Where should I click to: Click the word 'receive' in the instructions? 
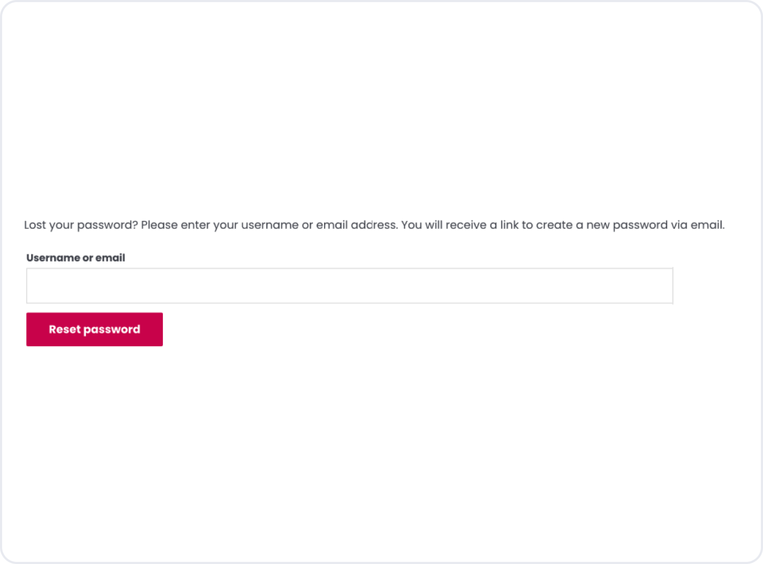[x=466, y=225]
